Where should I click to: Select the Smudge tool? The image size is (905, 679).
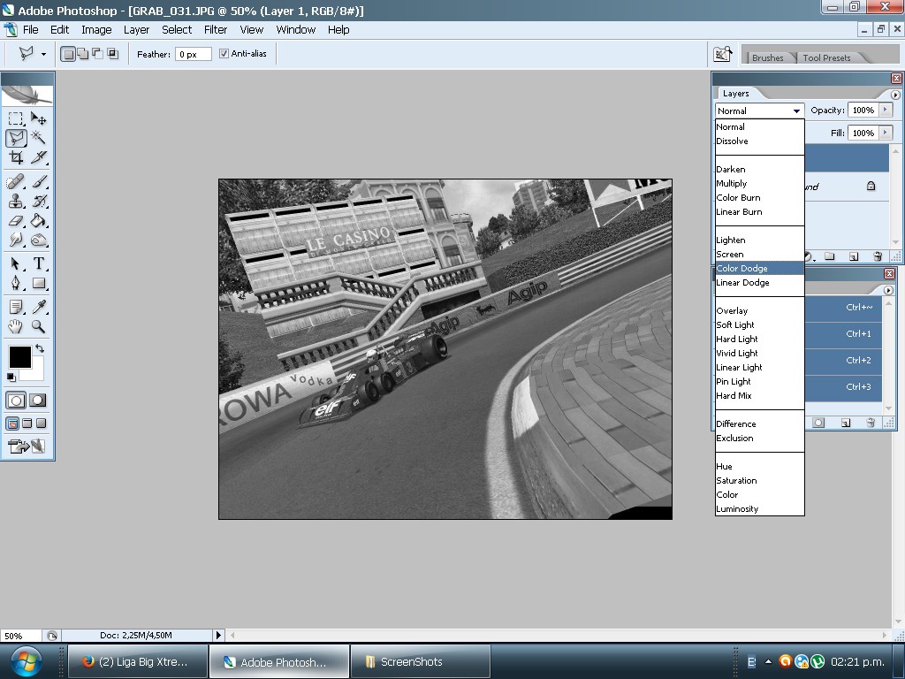tap(16, 239)
